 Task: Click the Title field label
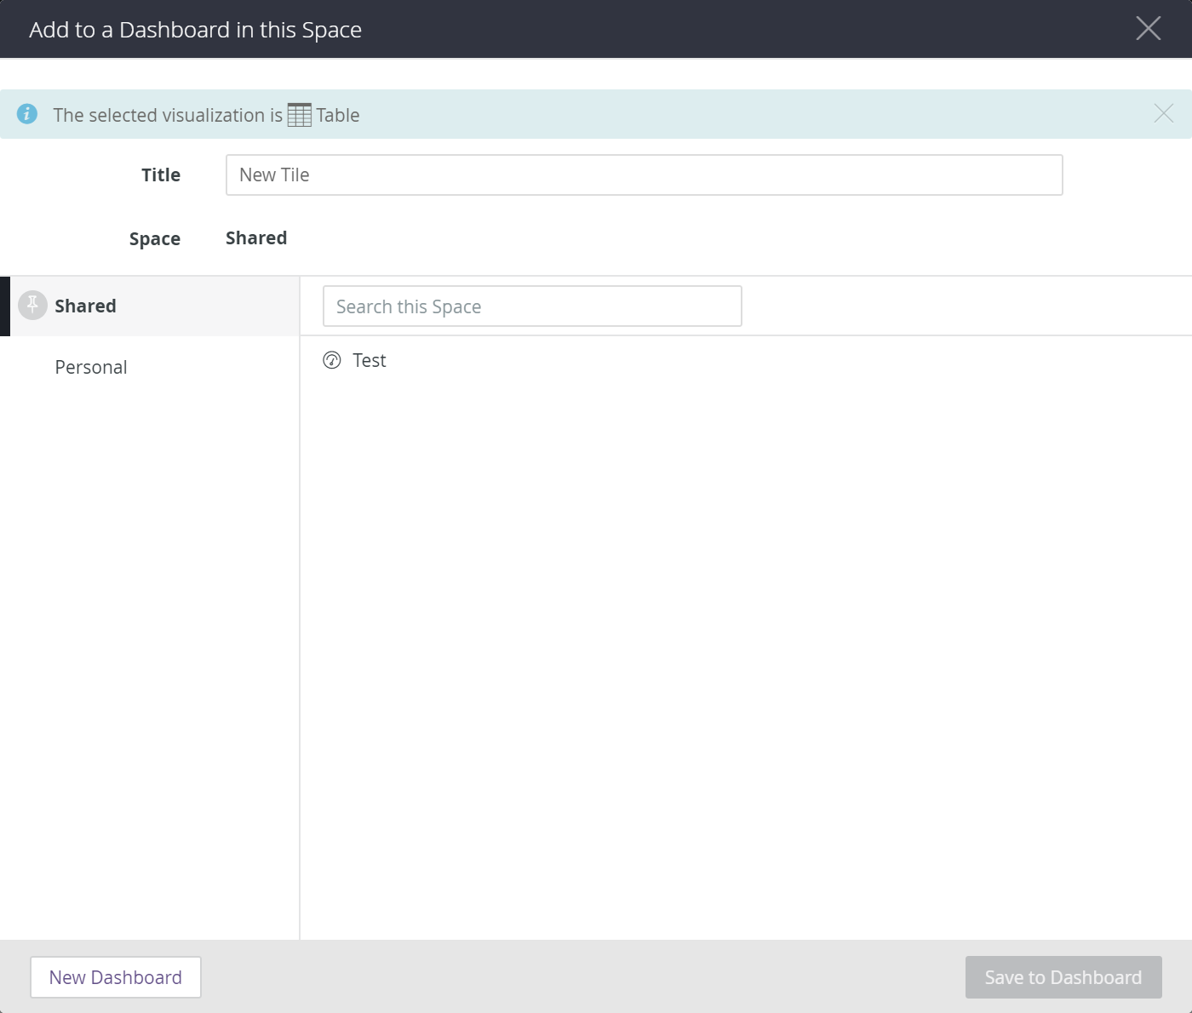pos(161,175)
